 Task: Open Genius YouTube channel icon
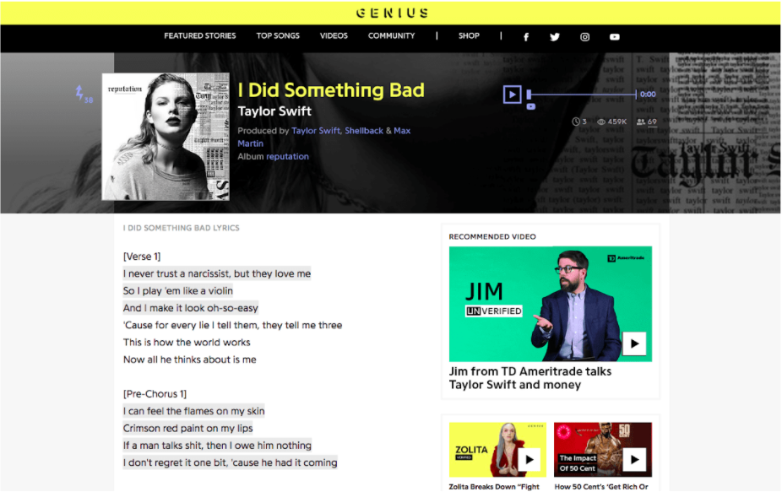click(615, 37)
